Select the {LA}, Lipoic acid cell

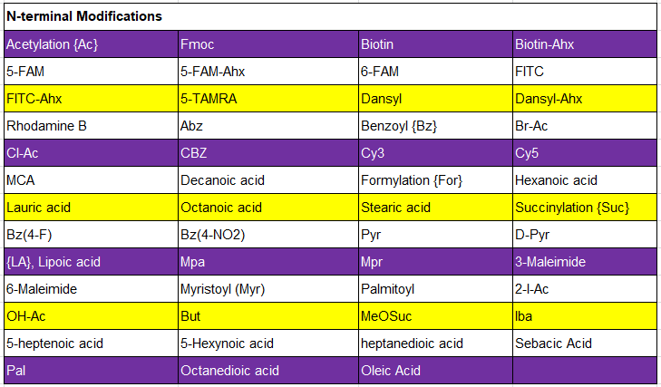point(91,262)
